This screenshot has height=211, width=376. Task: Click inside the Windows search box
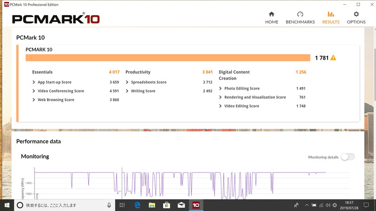coord(65,205)
